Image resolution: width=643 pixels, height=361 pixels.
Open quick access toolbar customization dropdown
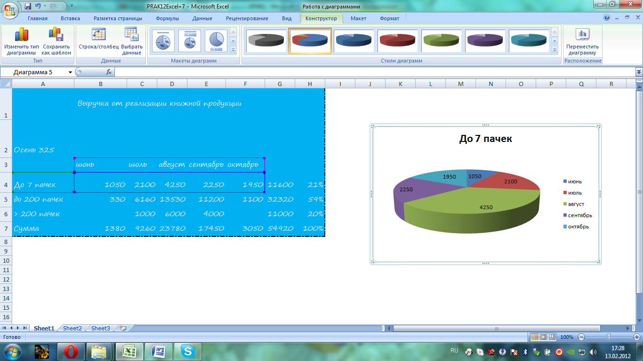(x=71, y=6)
